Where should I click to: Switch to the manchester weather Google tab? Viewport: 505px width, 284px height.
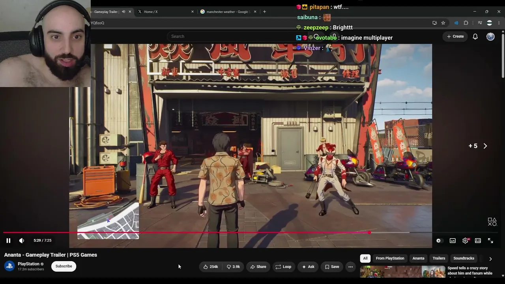(228, 12)
